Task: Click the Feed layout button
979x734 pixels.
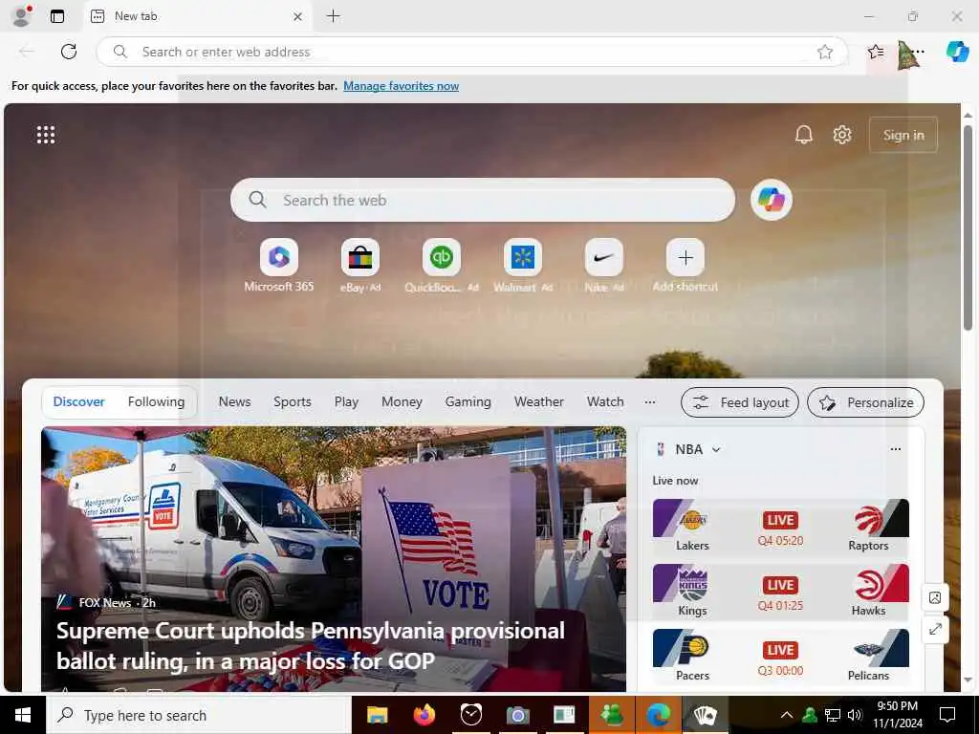Action: tap(740, 402)
